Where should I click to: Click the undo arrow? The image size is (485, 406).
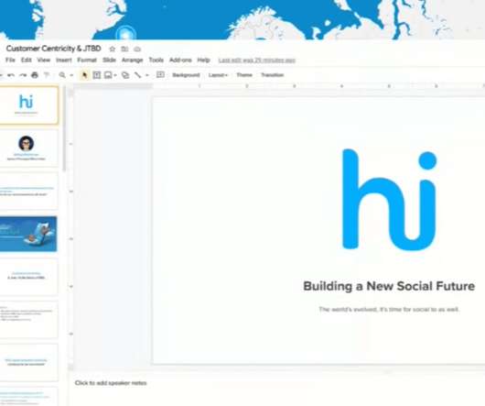[11, 75]
